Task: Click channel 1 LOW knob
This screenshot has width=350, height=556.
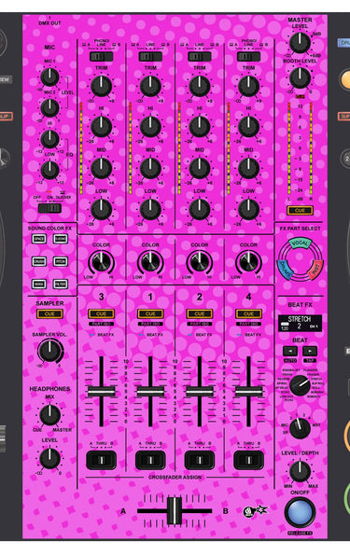Action: (x=150, y=209)
